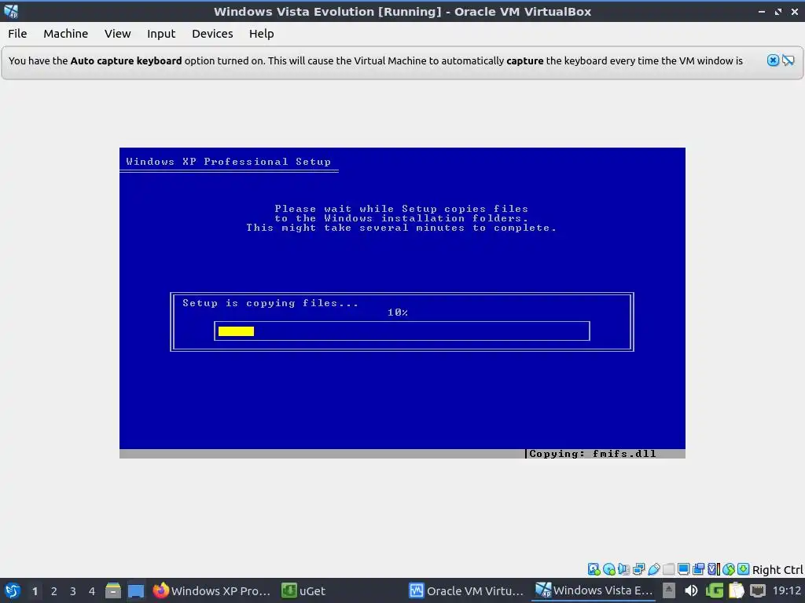Click the Copying: fmifs.dll status text
This screenshot has width=805, height=603.
[593, 454]
